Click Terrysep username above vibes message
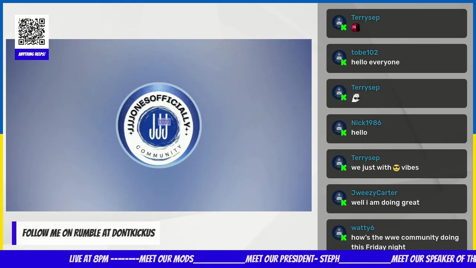 365,158
